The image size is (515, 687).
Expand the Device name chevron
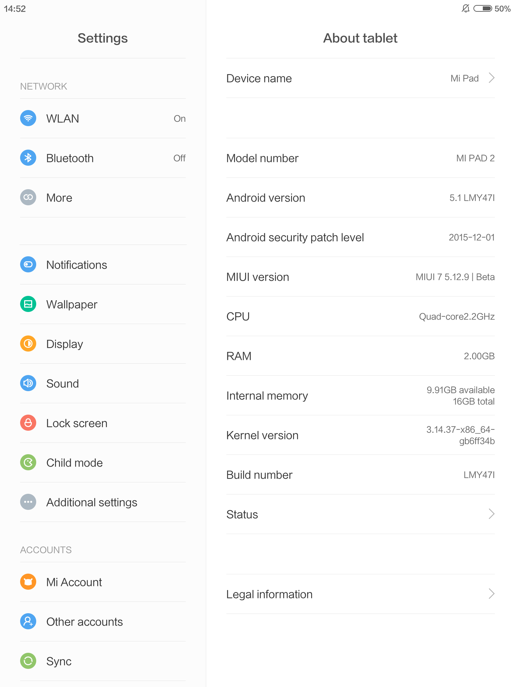click(x=492, y=78)
